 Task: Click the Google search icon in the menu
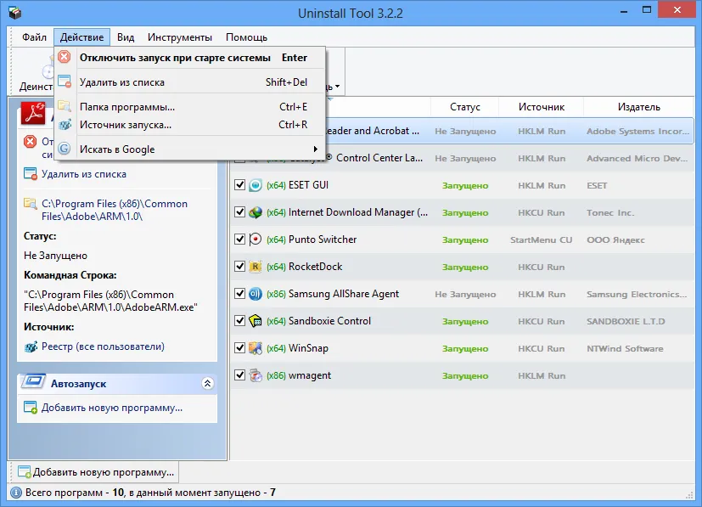pos(65,149)
